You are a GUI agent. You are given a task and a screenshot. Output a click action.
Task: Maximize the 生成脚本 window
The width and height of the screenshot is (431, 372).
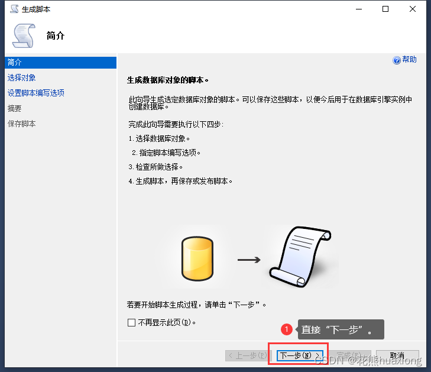point(385,9)
